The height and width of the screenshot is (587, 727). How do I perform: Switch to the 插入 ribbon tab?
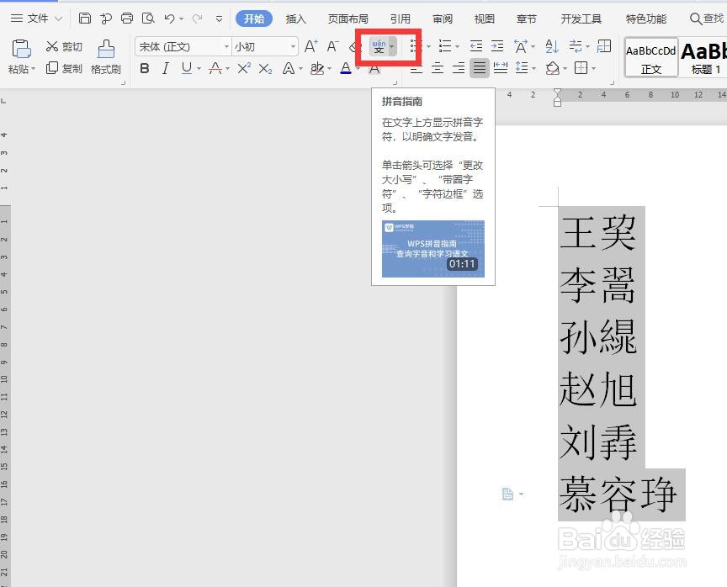[295, 18]
